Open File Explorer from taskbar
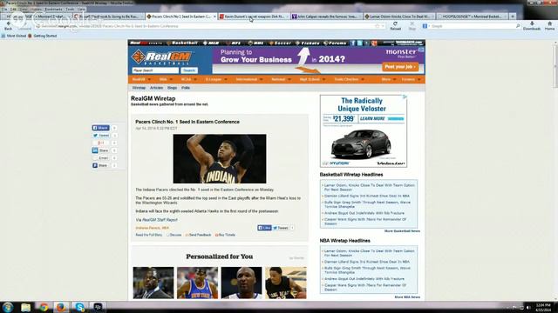Screen dimensions: 558x313 tap(25, 307)
